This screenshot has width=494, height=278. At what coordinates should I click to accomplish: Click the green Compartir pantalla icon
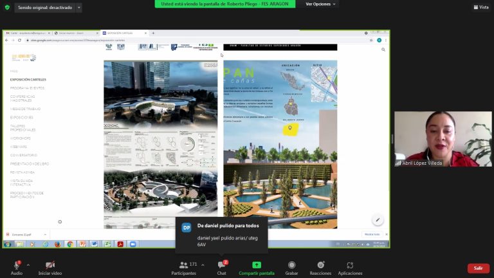coord(257,265)
